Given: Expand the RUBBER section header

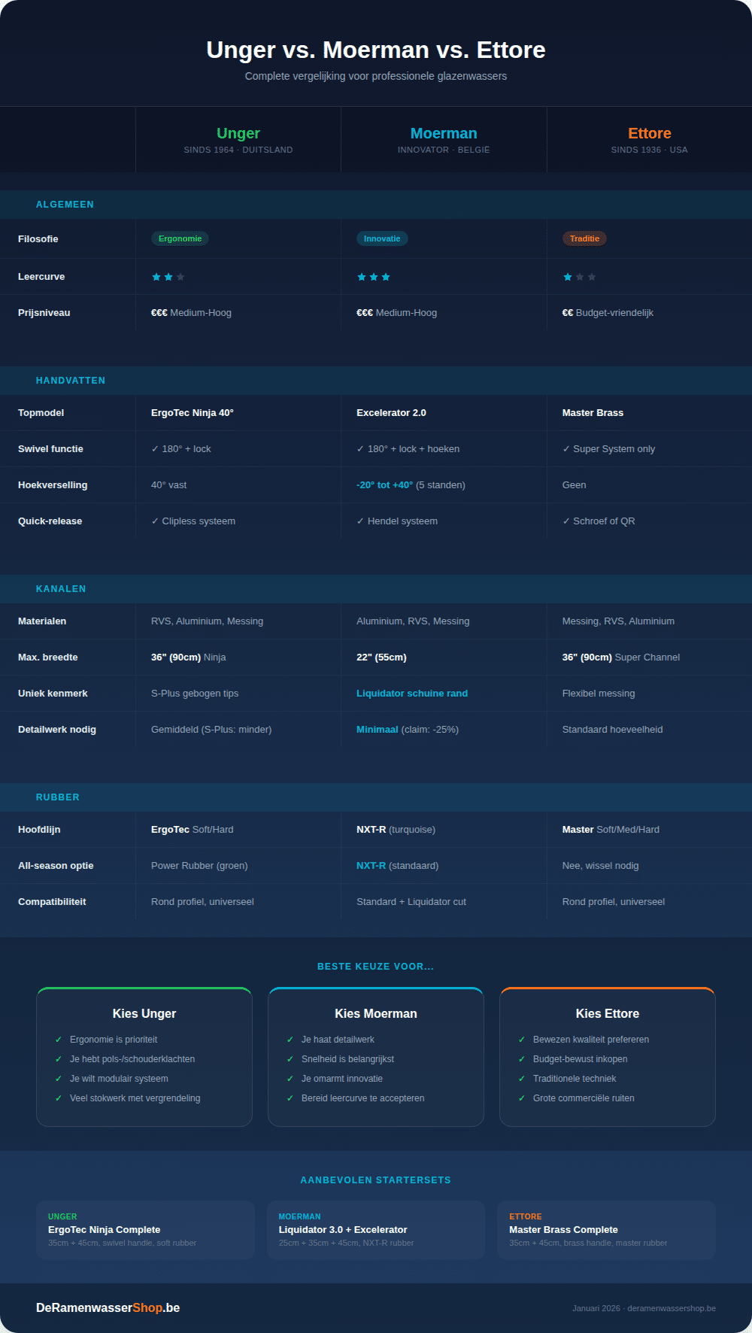Looking at the screenshot, I should tap(58, 797).
